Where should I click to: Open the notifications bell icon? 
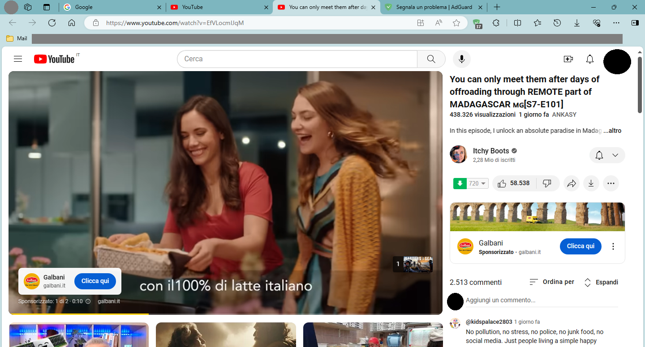(589, 59)
